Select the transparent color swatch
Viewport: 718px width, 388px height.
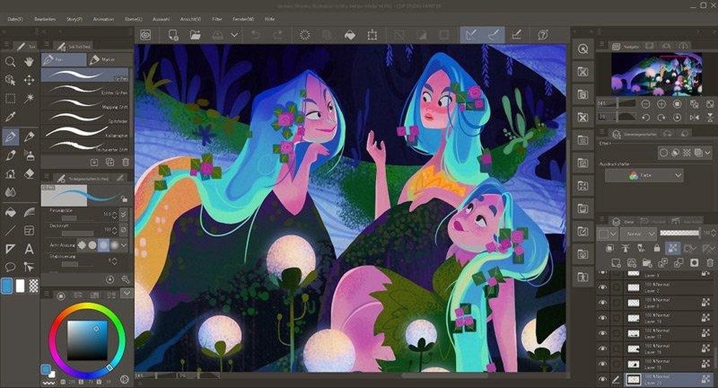34,286
